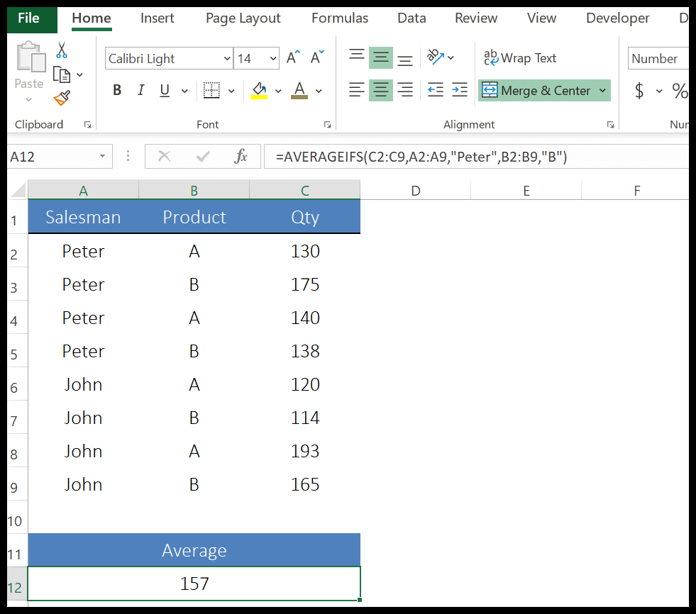Screen dimensions: 696x614
Task: Click the Insert Function fx icon
Action: click(x=240, y=156)
